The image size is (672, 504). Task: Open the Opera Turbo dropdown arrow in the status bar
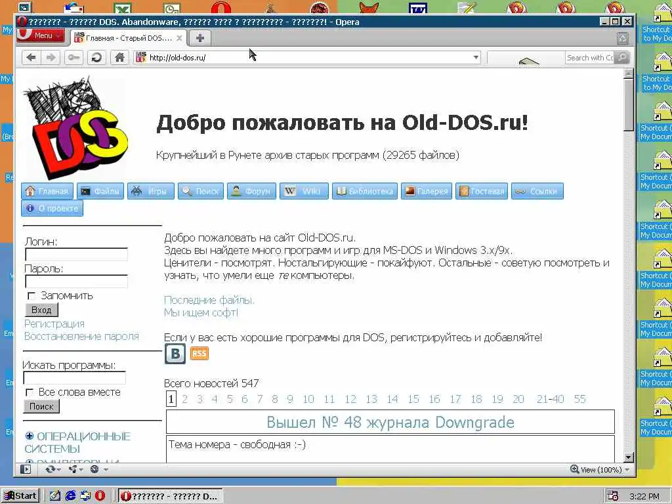(106, 470)
